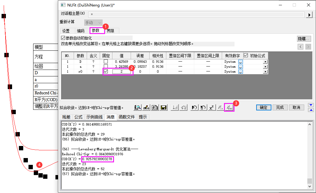316x193 pixels.
Task: Click the blue up-triangle panel button
Action: click(311, 110)
